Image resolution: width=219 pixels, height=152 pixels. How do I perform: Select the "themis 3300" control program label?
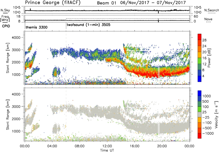(36, 27)
